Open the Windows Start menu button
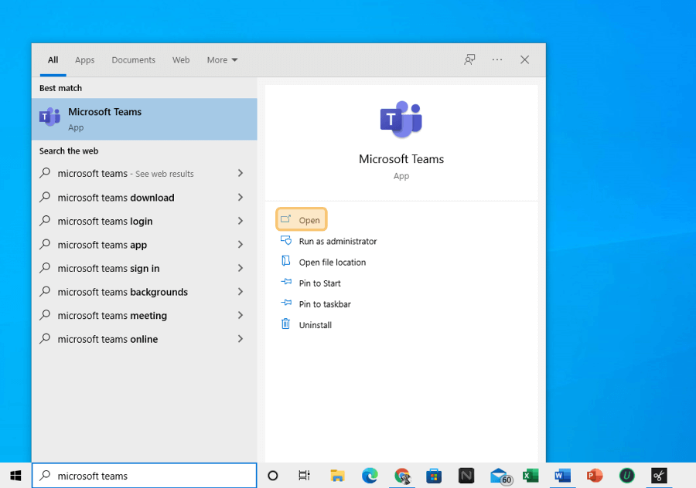The image size is (696, 488). click(15, 476)
